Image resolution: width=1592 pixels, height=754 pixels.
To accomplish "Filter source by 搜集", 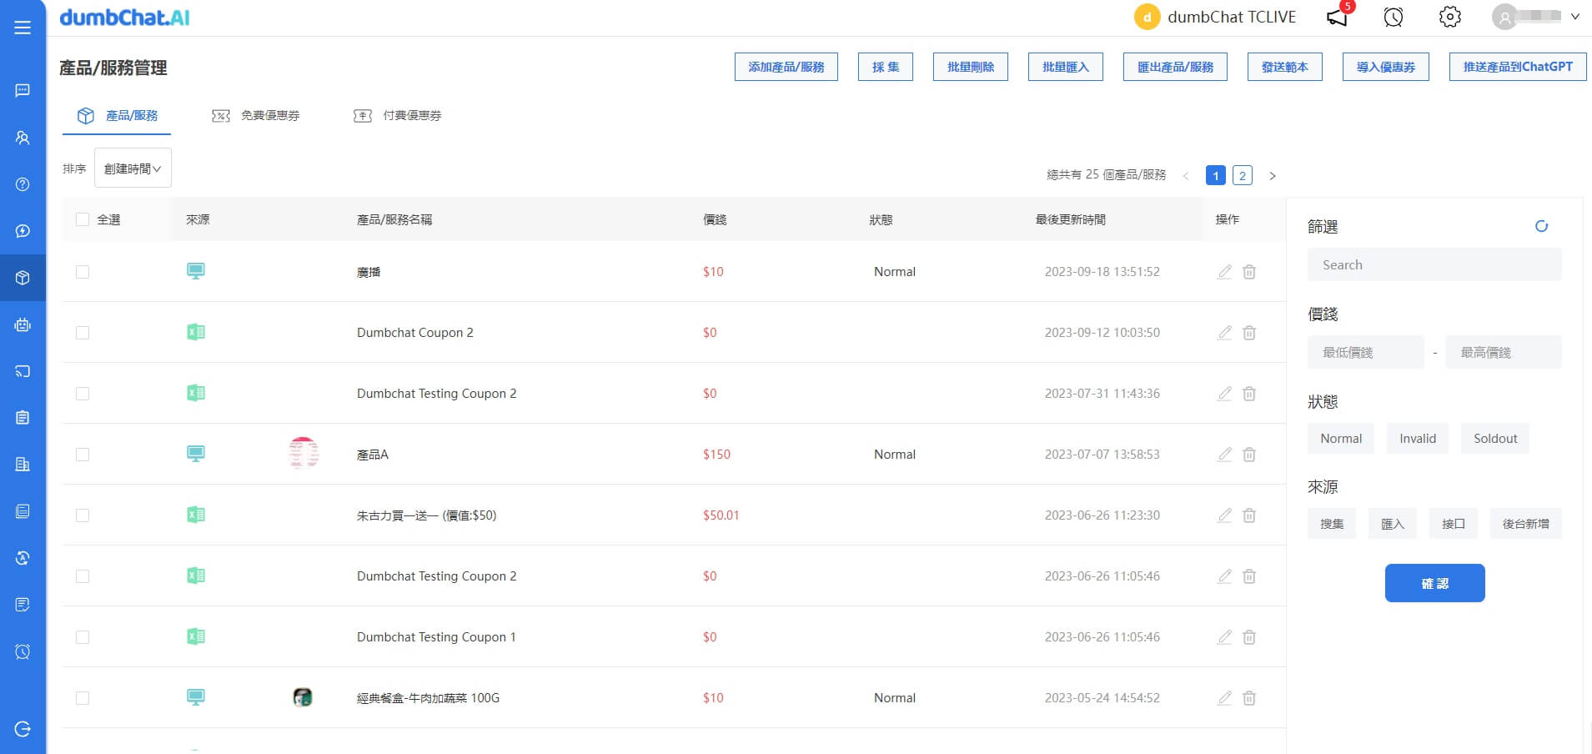I will coord(1332,524).
